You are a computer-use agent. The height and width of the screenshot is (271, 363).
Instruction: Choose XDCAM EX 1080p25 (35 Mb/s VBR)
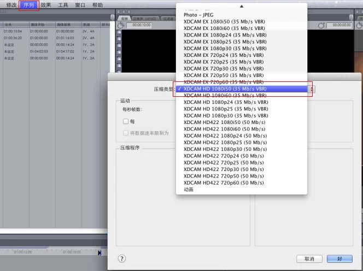pos(242,42)
